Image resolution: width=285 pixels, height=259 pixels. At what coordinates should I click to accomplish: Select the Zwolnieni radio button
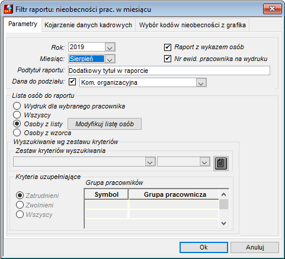20,205
